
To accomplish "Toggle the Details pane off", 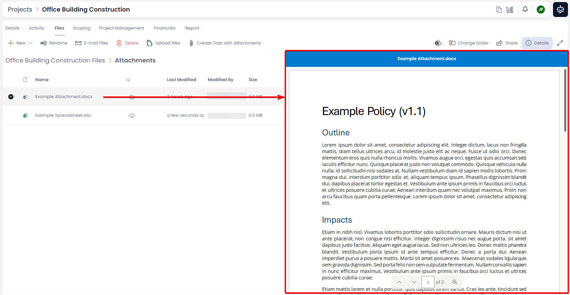I will pyautogui.click(x=537, y=43).
